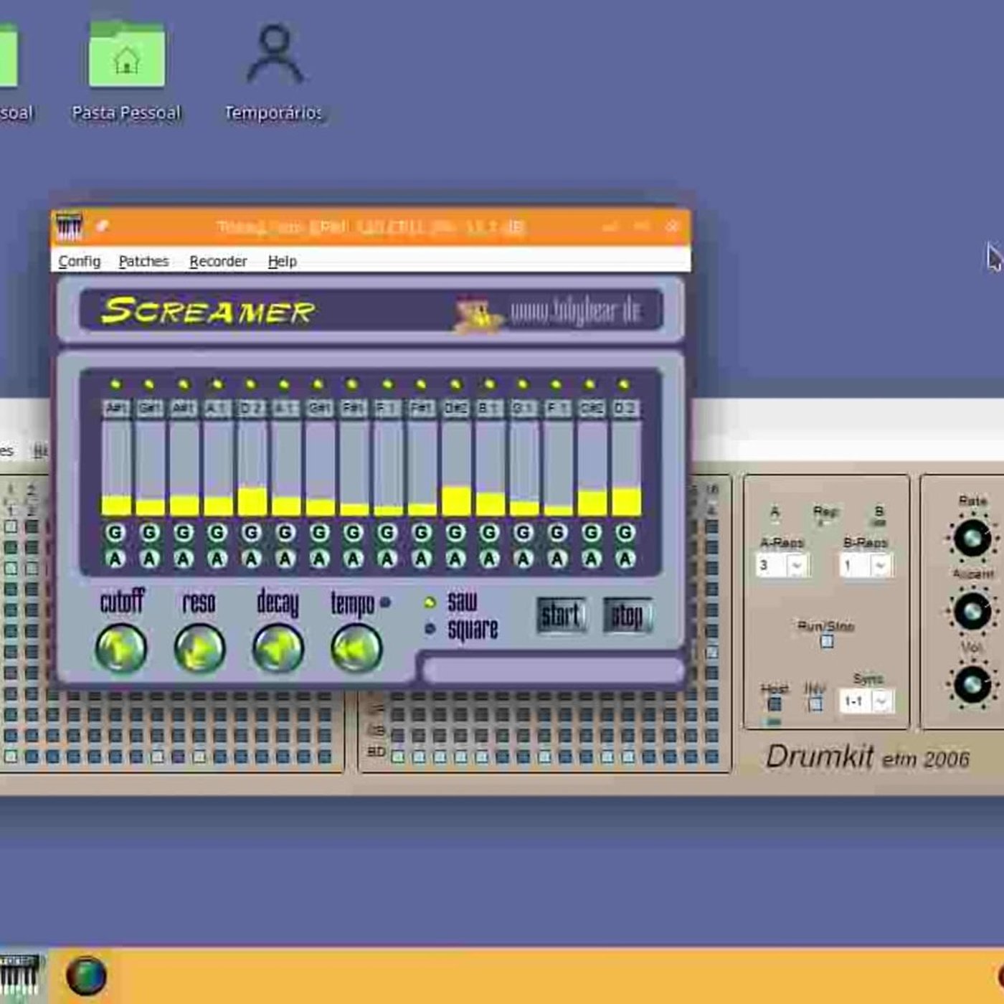
Task: Enable the Host checkbox in Drumkit
Action: click(x=775, y=704)
